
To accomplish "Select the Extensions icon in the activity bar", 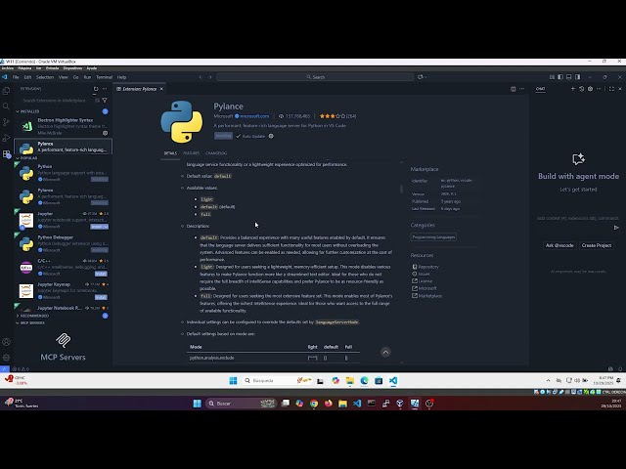I will (x=6, y=154).
